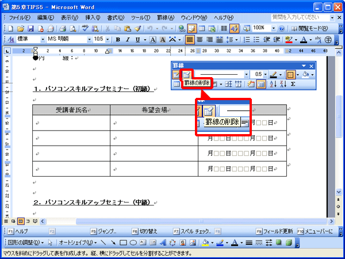345x259 pixels.
Task: Toggle the Tables and Borders toolbar button
Action: 192,28
